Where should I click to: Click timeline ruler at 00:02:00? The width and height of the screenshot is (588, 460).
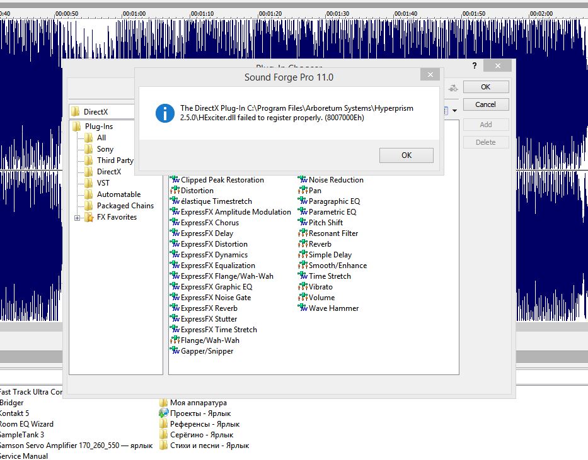click(x=541, y=13)
